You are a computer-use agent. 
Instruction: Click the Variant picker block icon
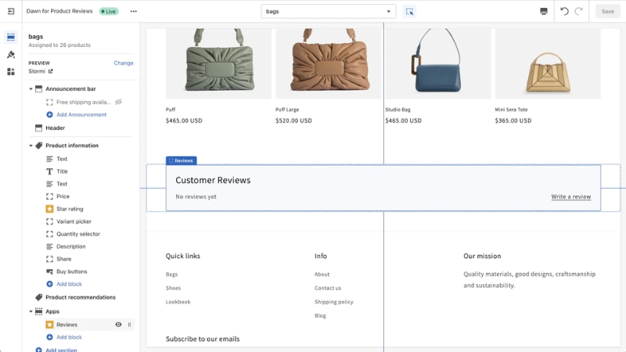coord(49,221)
